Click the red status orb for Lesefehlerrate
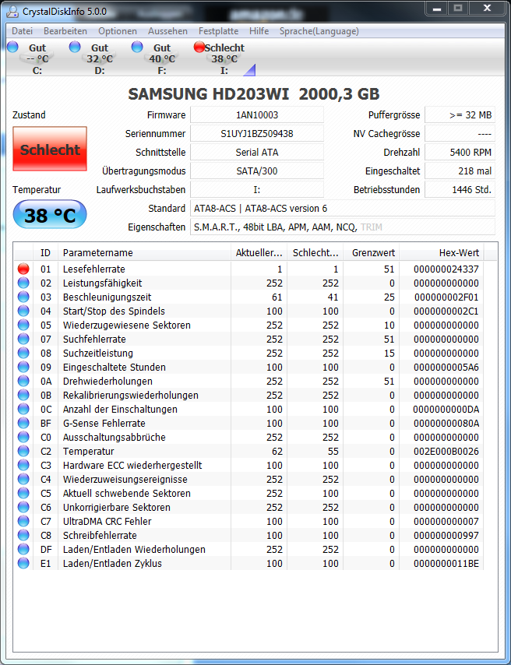 tap(23, 269)
